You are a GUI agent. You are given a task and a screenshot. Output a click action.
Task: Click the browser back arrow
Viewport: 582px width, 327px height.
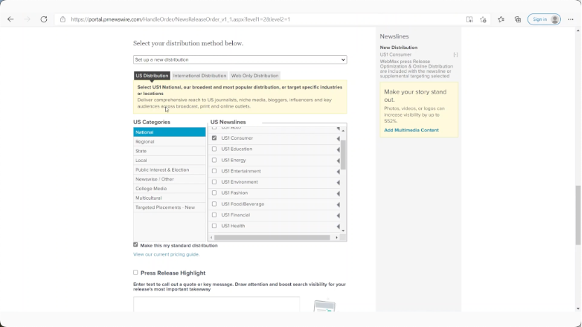10,19
